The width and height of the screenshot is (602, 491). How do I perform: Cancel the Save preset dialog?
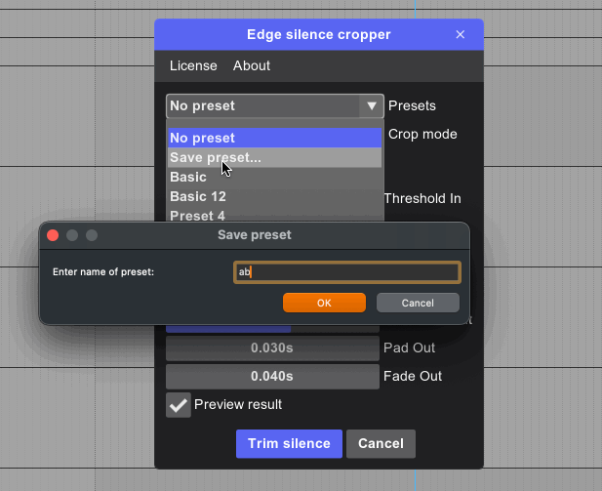[418, 303]
